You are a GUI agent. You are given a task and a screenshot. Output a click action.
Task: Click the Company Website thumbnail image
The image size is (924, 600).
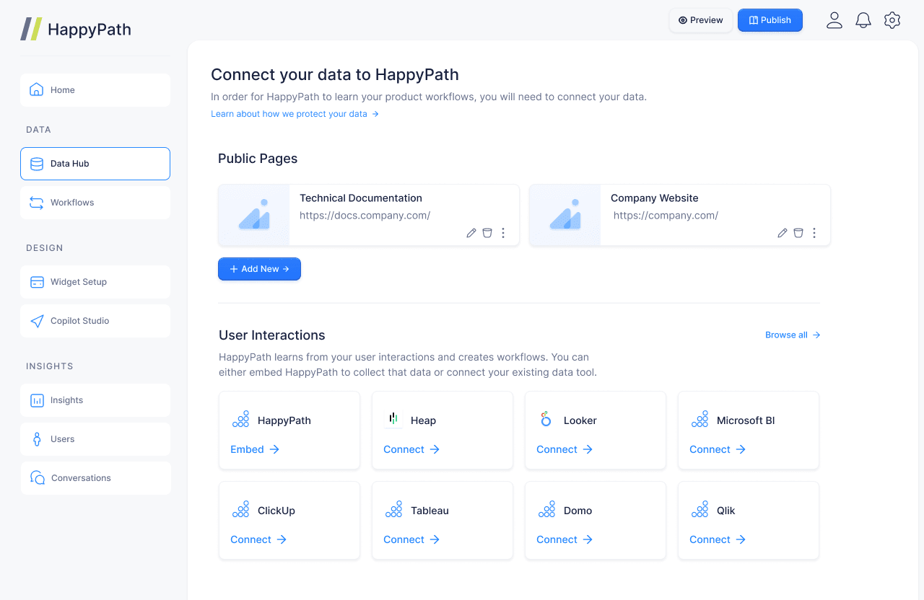(x=565, y=215)
